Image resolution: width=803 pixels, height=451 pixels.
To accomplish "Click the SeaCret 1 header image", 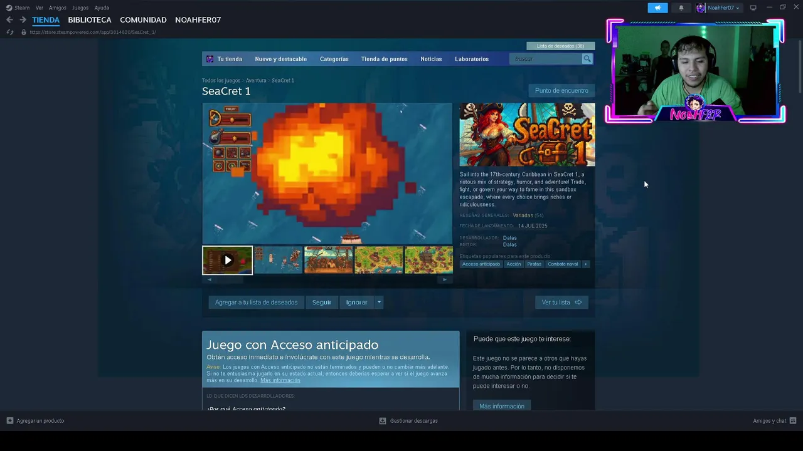I will [x=527, y=135].
